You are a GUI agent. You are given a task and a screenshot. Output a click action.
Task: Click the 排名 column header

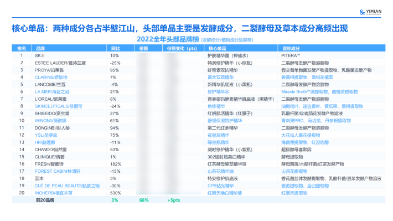[x=21, y=48]
